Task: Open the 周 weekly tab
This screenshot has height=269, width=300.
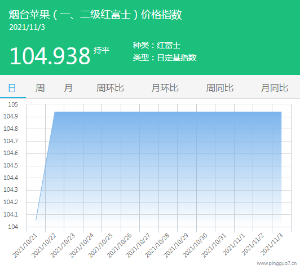Action: click(x=40, y=88)
